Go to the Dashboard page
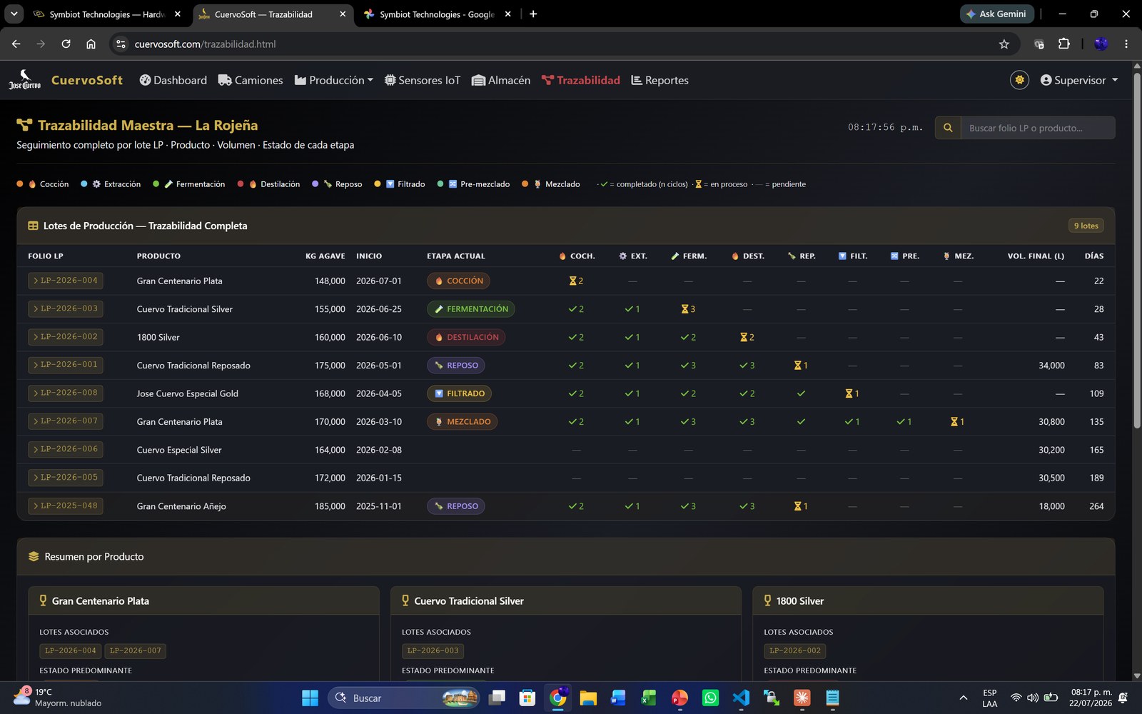The image size is (1142, 714). tap(173, 80)
